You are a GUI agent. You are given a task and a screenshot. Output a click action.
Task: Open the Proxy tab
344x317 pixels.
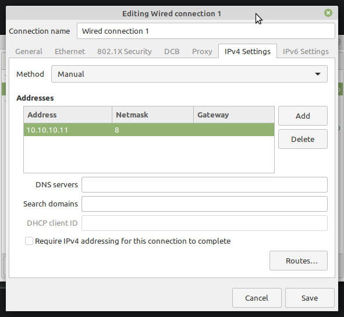click(x=202, y=52)
